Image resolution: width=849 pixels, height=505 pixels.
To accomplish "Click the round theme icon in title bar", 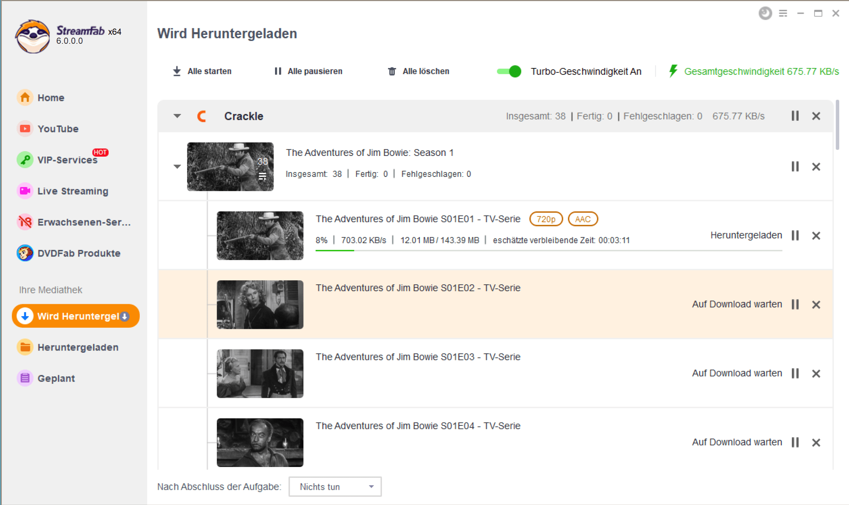I will pyautogui.click(x=765, y=13).
